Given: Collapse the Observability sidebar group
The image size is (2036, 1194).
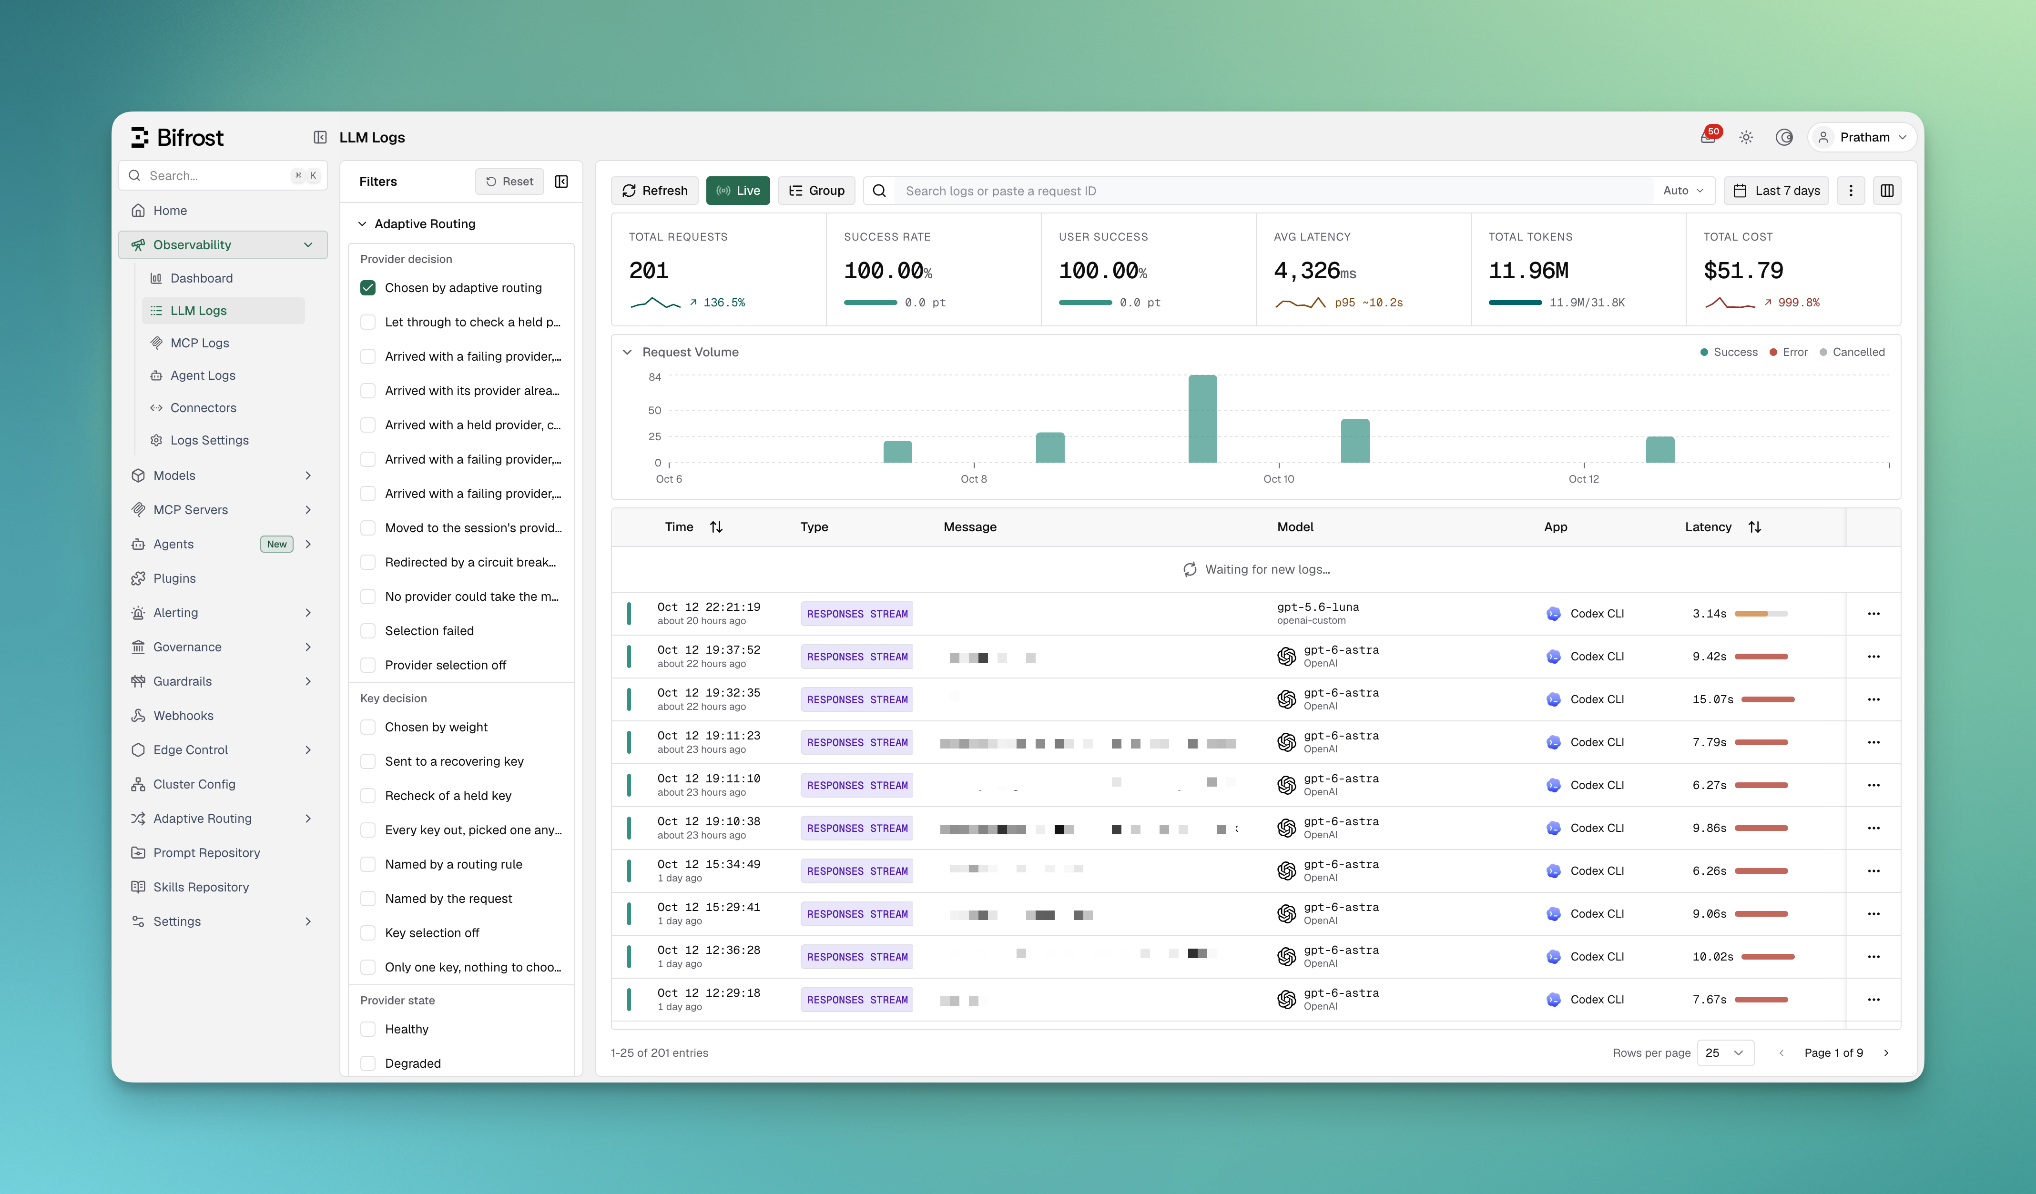Looking at the screenshot, I should point(308,245).
